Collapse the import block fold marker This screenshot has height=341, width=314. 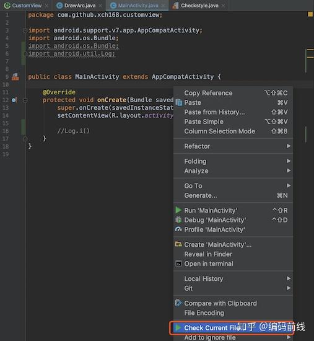pos(25,30)
